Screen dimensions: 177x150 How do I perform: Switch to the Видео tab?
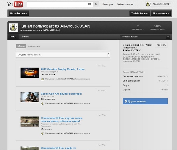(25, 37)
